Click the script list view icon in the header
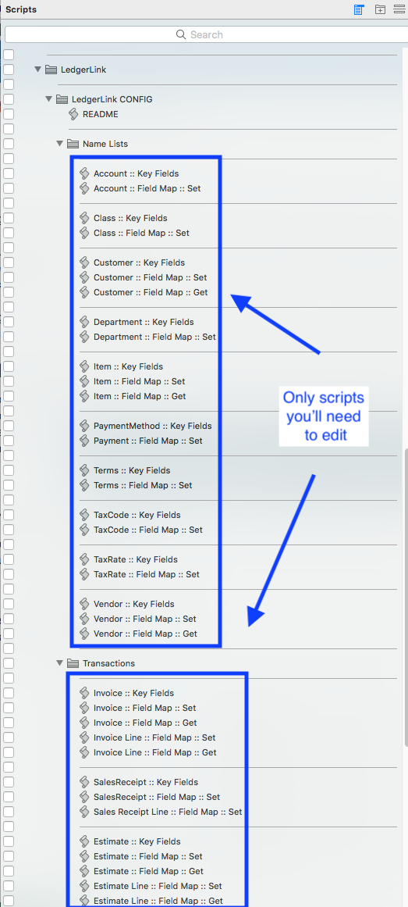 359,9
